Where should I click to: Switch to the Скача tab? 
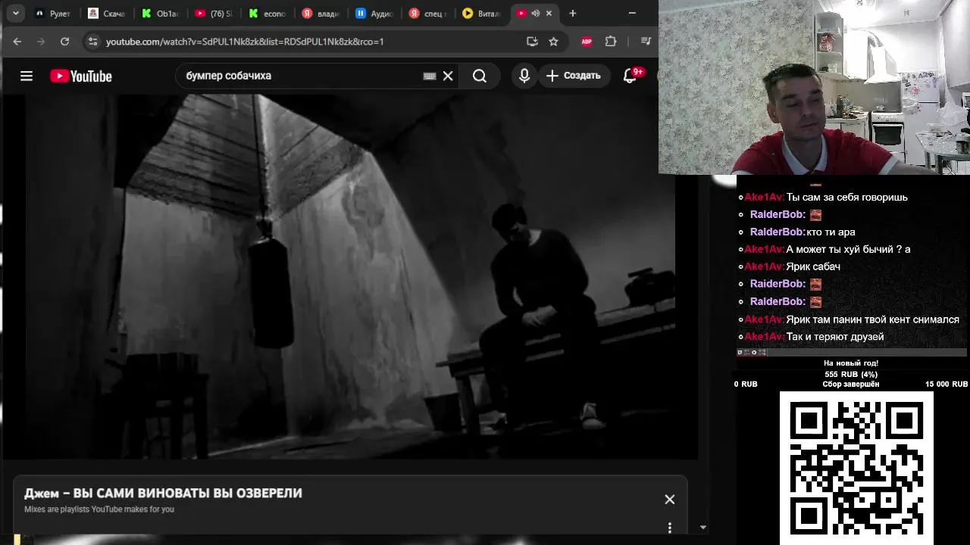(107, 14)
